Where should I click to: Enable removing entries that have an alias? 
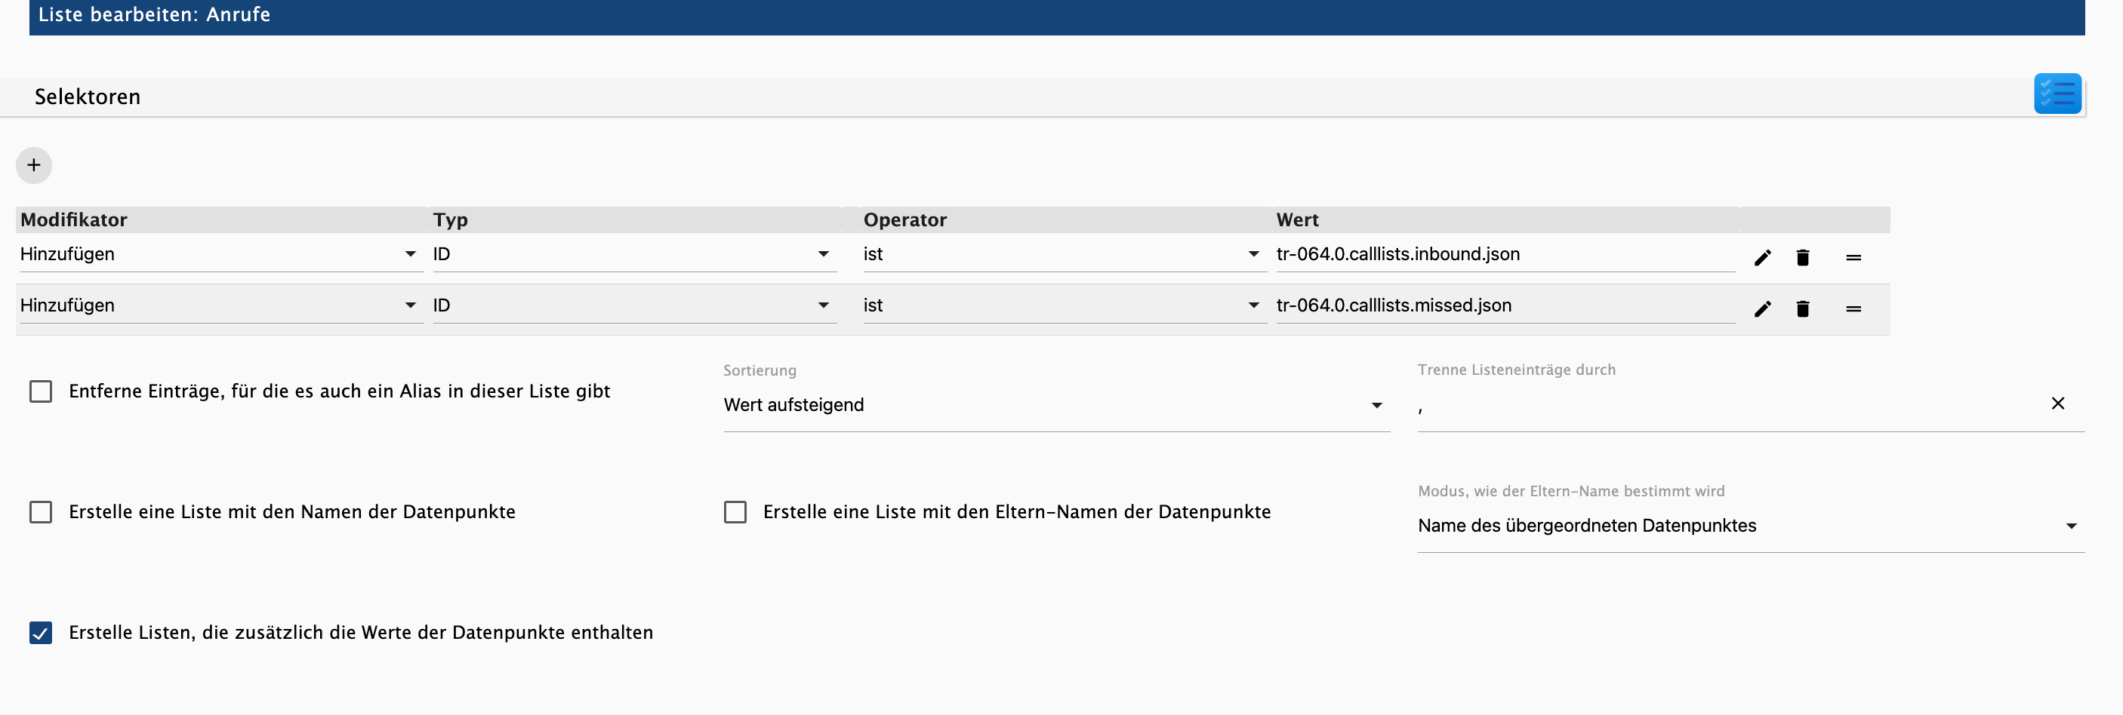click(x=40, y=391)
